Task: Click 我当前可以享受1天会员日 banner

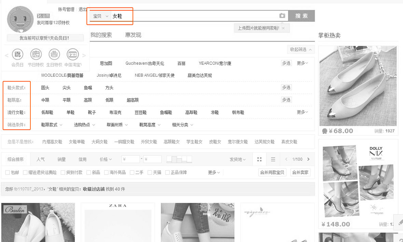Action: [45, 38]
